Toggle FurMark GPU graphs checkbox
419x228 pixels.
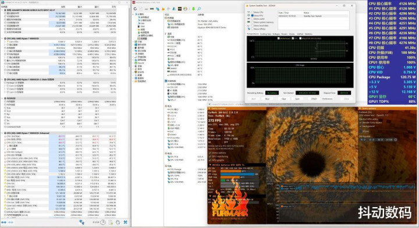(210, 160)
